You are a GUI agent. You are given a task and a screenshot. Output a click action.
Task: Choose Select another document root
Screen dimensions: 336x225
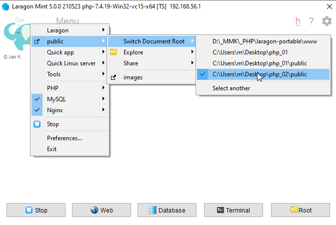tap(231, 88)
